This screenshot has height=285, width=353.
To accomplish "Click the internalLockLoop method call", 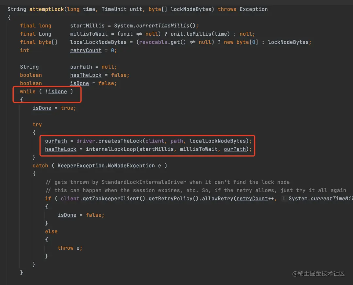I will (111, 149).
